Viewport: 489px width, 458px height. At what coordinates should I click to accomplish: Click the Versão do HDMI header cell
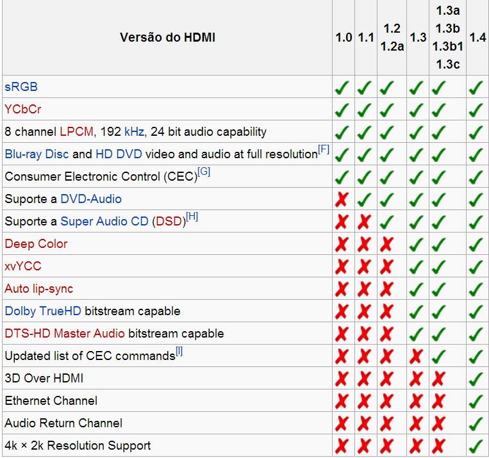pyautogui.click(x=167, y=38)
